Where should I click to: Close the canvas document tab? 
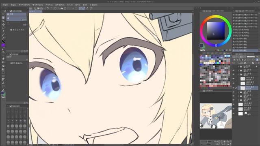41,11
